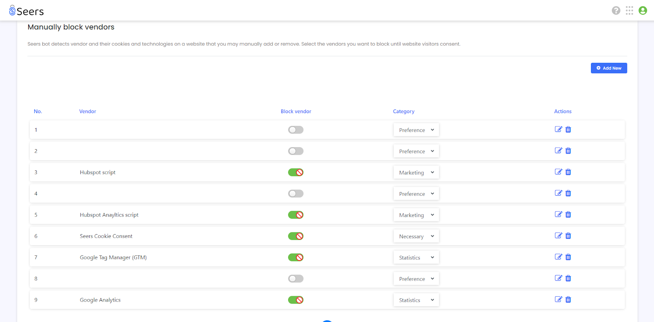The image size is (654, 322).
Task: Disable blocking for Hubspot Anayltics script
Action: coord(296,215)
